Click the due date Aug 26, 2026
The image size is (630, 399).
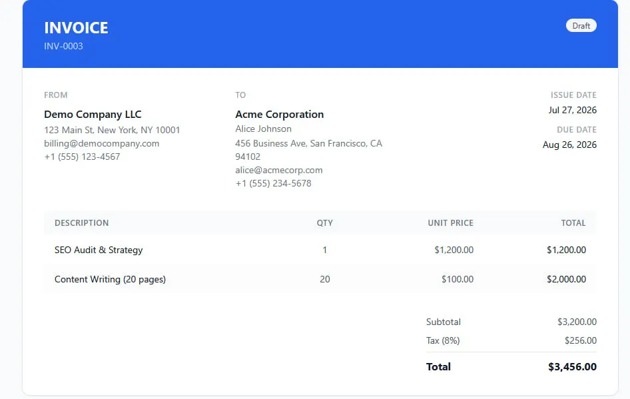pyautogui.click(x=569, y=145)
